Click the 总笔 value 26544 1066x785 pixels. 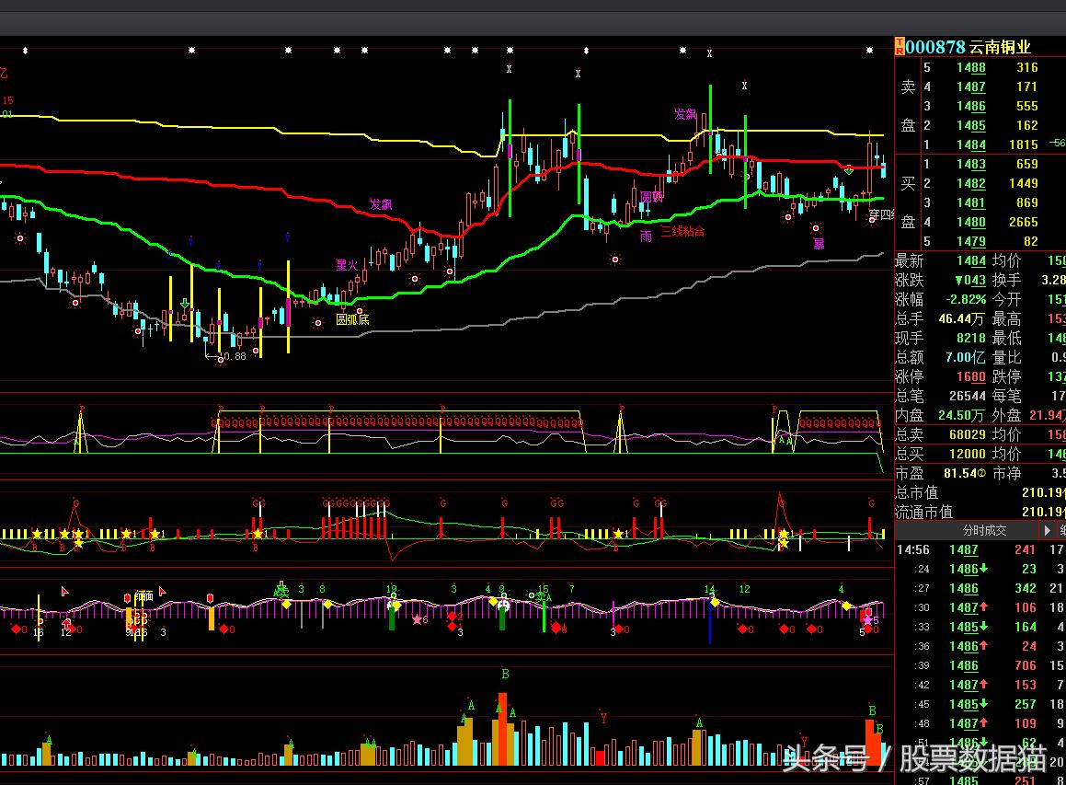pyautogui.click(x=967, y=396)
